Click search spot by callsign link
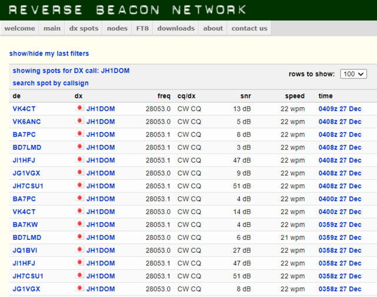Viewport: 377px width, 297px height. tap(51, 83)
